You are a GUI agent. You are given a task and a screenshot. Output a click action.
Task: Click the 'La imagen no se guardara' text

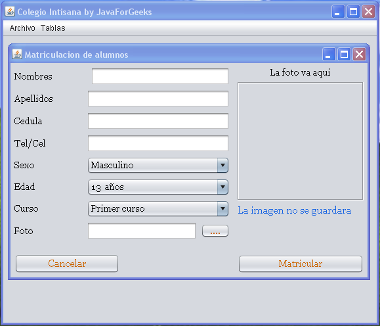(295, 210)
